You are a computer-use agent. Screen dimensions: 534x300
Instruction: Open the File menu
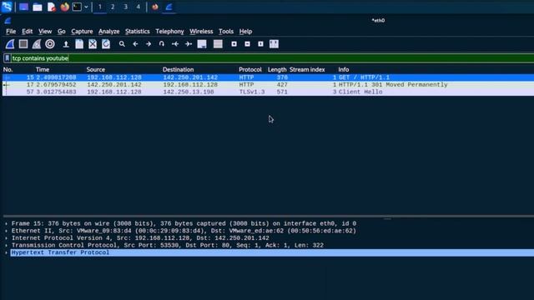click(x=11, y=32)
